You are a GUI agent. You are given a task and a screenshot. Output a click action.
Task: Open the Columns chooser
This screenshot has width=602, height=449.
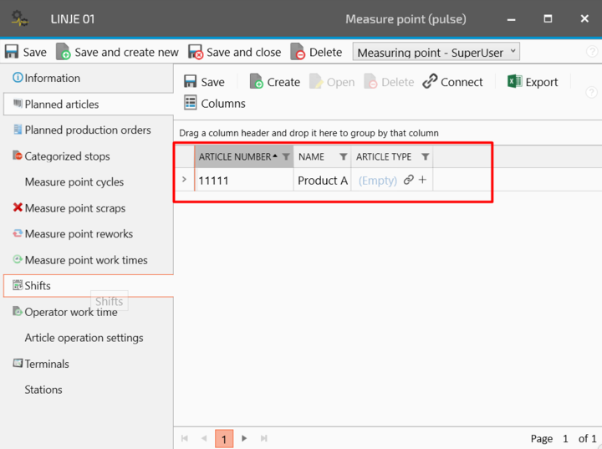214,104
